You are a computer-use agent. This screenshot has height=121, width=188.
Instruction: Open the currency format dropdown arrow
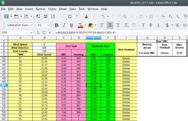click(172, 25)
